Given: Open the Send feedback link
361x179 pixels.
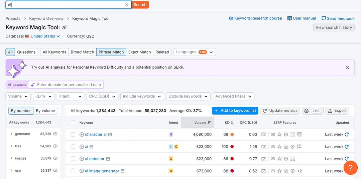Looking at the screenshot, I should tap(338, 18).
